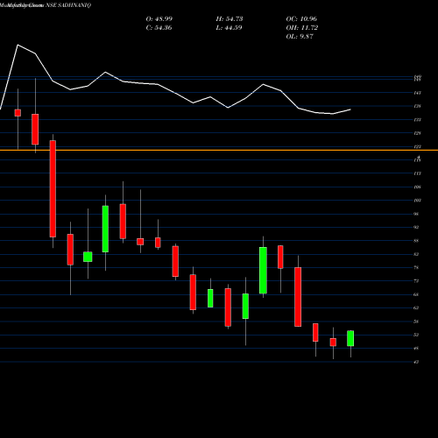Image resolution: width=438 pixels, height=438 pixels.
Task: Click the 52 price axis label
Action: pyautogui.click(x=416, y=335)
